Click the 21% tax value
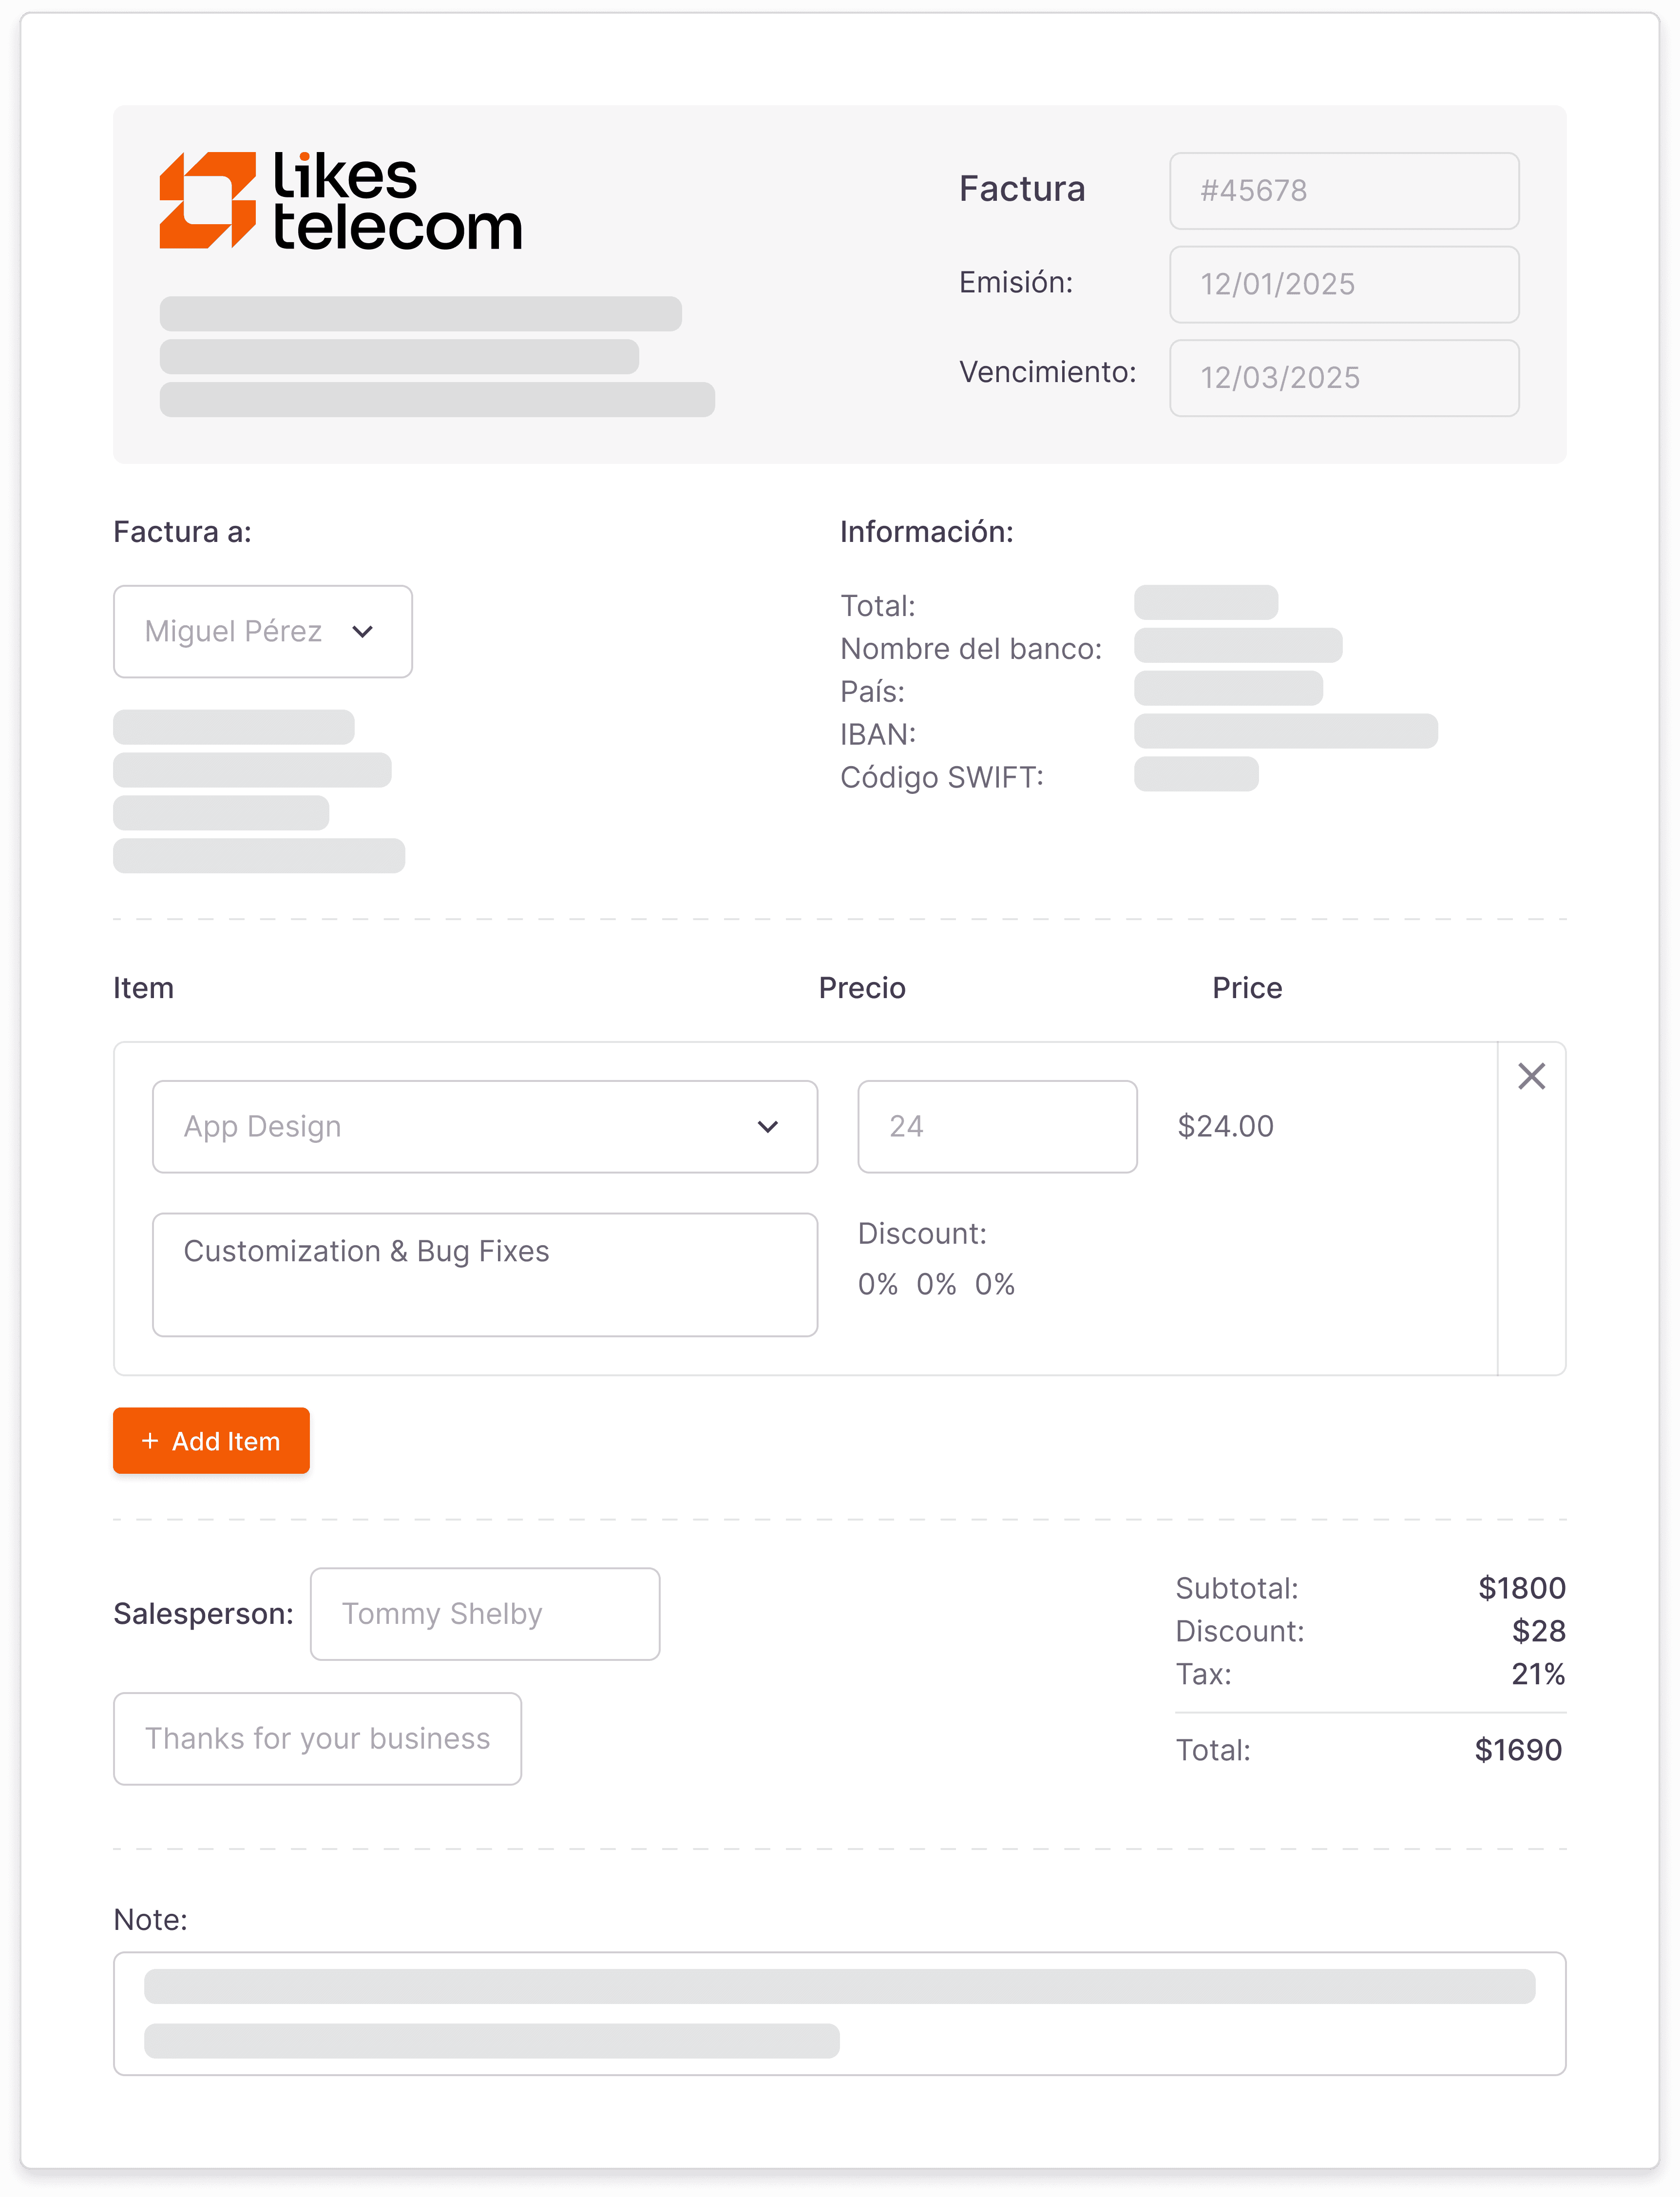 coord(1539,1674)
